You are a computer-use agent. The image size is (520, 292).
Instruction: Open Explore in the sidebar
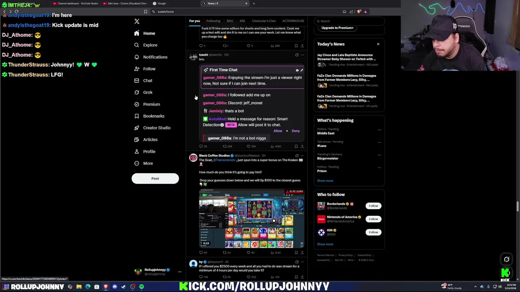pyautogui.click(x=146, y=45)
